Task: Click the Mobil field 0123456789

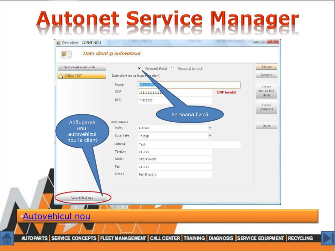Action: pyautogui.click(x=175, y=159)
